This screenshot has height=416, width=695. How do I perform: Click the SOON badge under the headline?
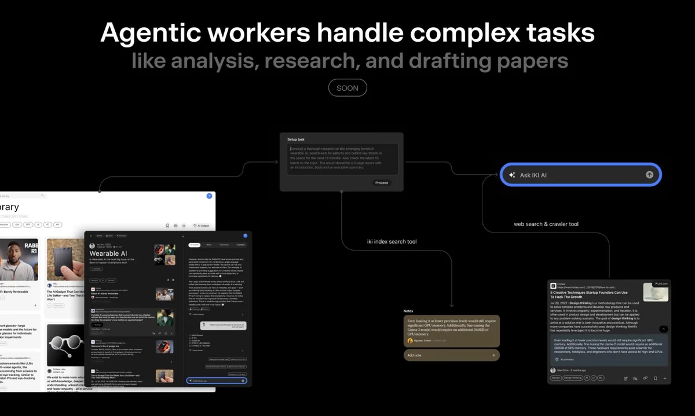(348, 88)
